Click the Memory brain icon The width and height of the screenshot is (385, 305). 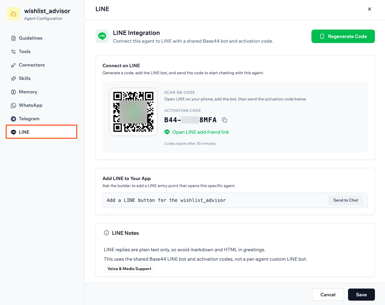point(13,92)
